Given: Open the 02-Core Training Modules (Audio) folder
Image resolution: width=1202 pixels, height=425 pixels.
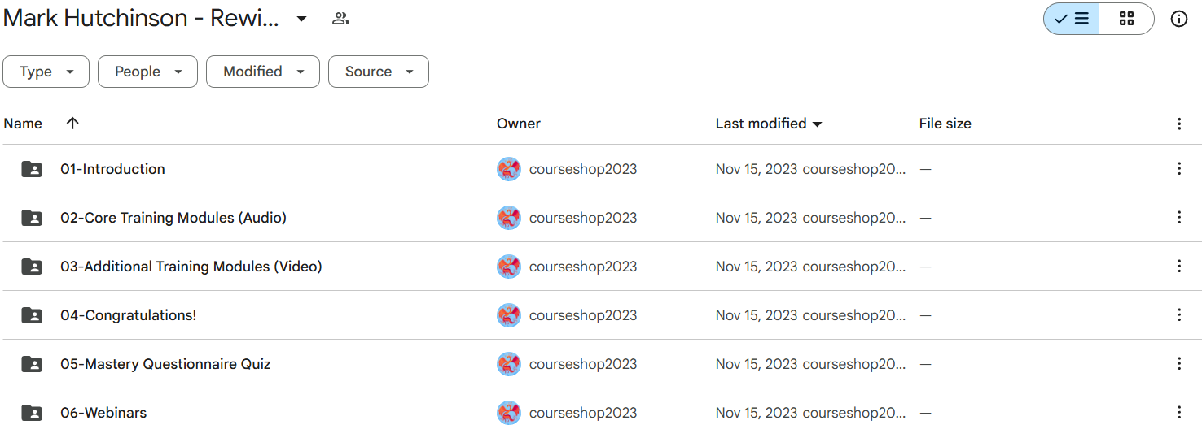Looking at the screenshot, I should point(173,218).
